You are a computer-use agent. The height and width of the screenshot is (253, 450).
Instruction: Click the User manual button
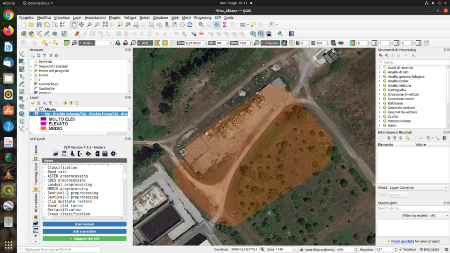pyautogui.click(x=84, y=224)
